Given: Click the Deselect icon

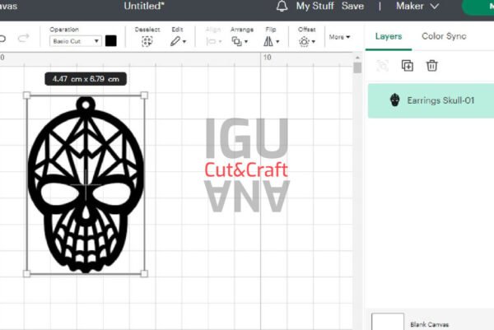Looking at the screenshot, I should 147,40.
